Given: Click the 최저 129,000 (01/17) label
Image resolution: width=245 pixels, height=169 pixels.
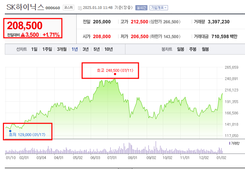Looking at the screenshot, I should coord(27,135).
